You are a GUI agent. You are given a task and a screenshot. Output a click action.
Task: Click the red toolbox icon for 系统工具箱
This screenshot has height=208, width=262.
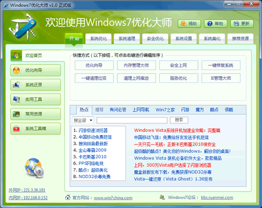click(x=16, y=129)
